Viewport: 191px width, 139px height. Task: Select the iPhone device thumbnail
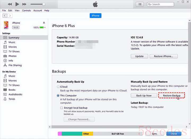coord(6,25)
